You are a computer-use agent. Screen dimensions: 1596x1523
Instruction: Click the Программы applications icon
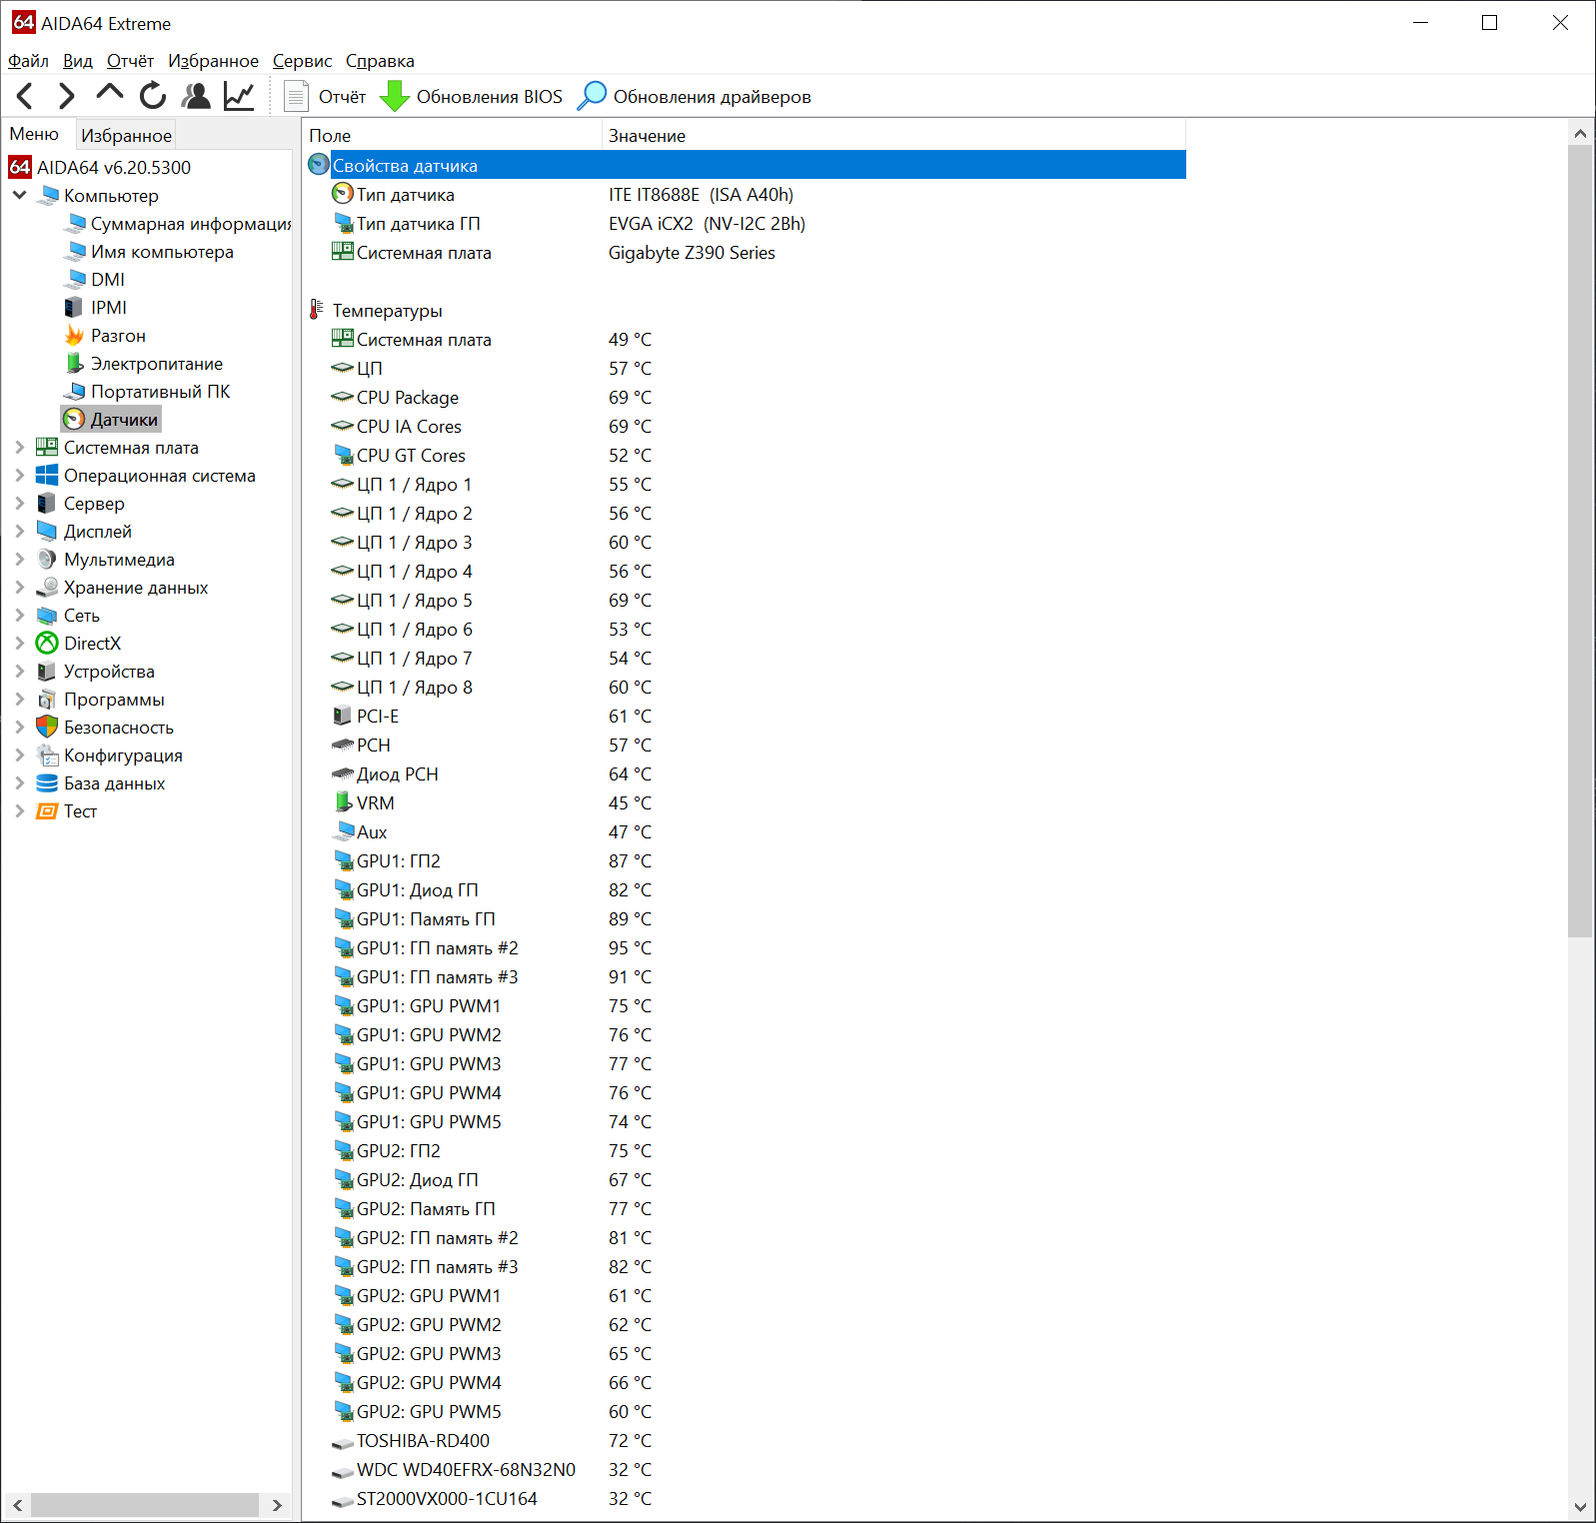47,700
